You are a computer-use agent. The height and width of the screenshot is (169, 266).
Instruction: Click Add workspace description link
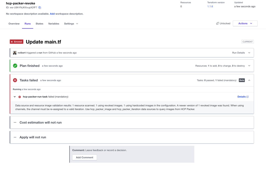pyautogui.click(x=52, y=14)
